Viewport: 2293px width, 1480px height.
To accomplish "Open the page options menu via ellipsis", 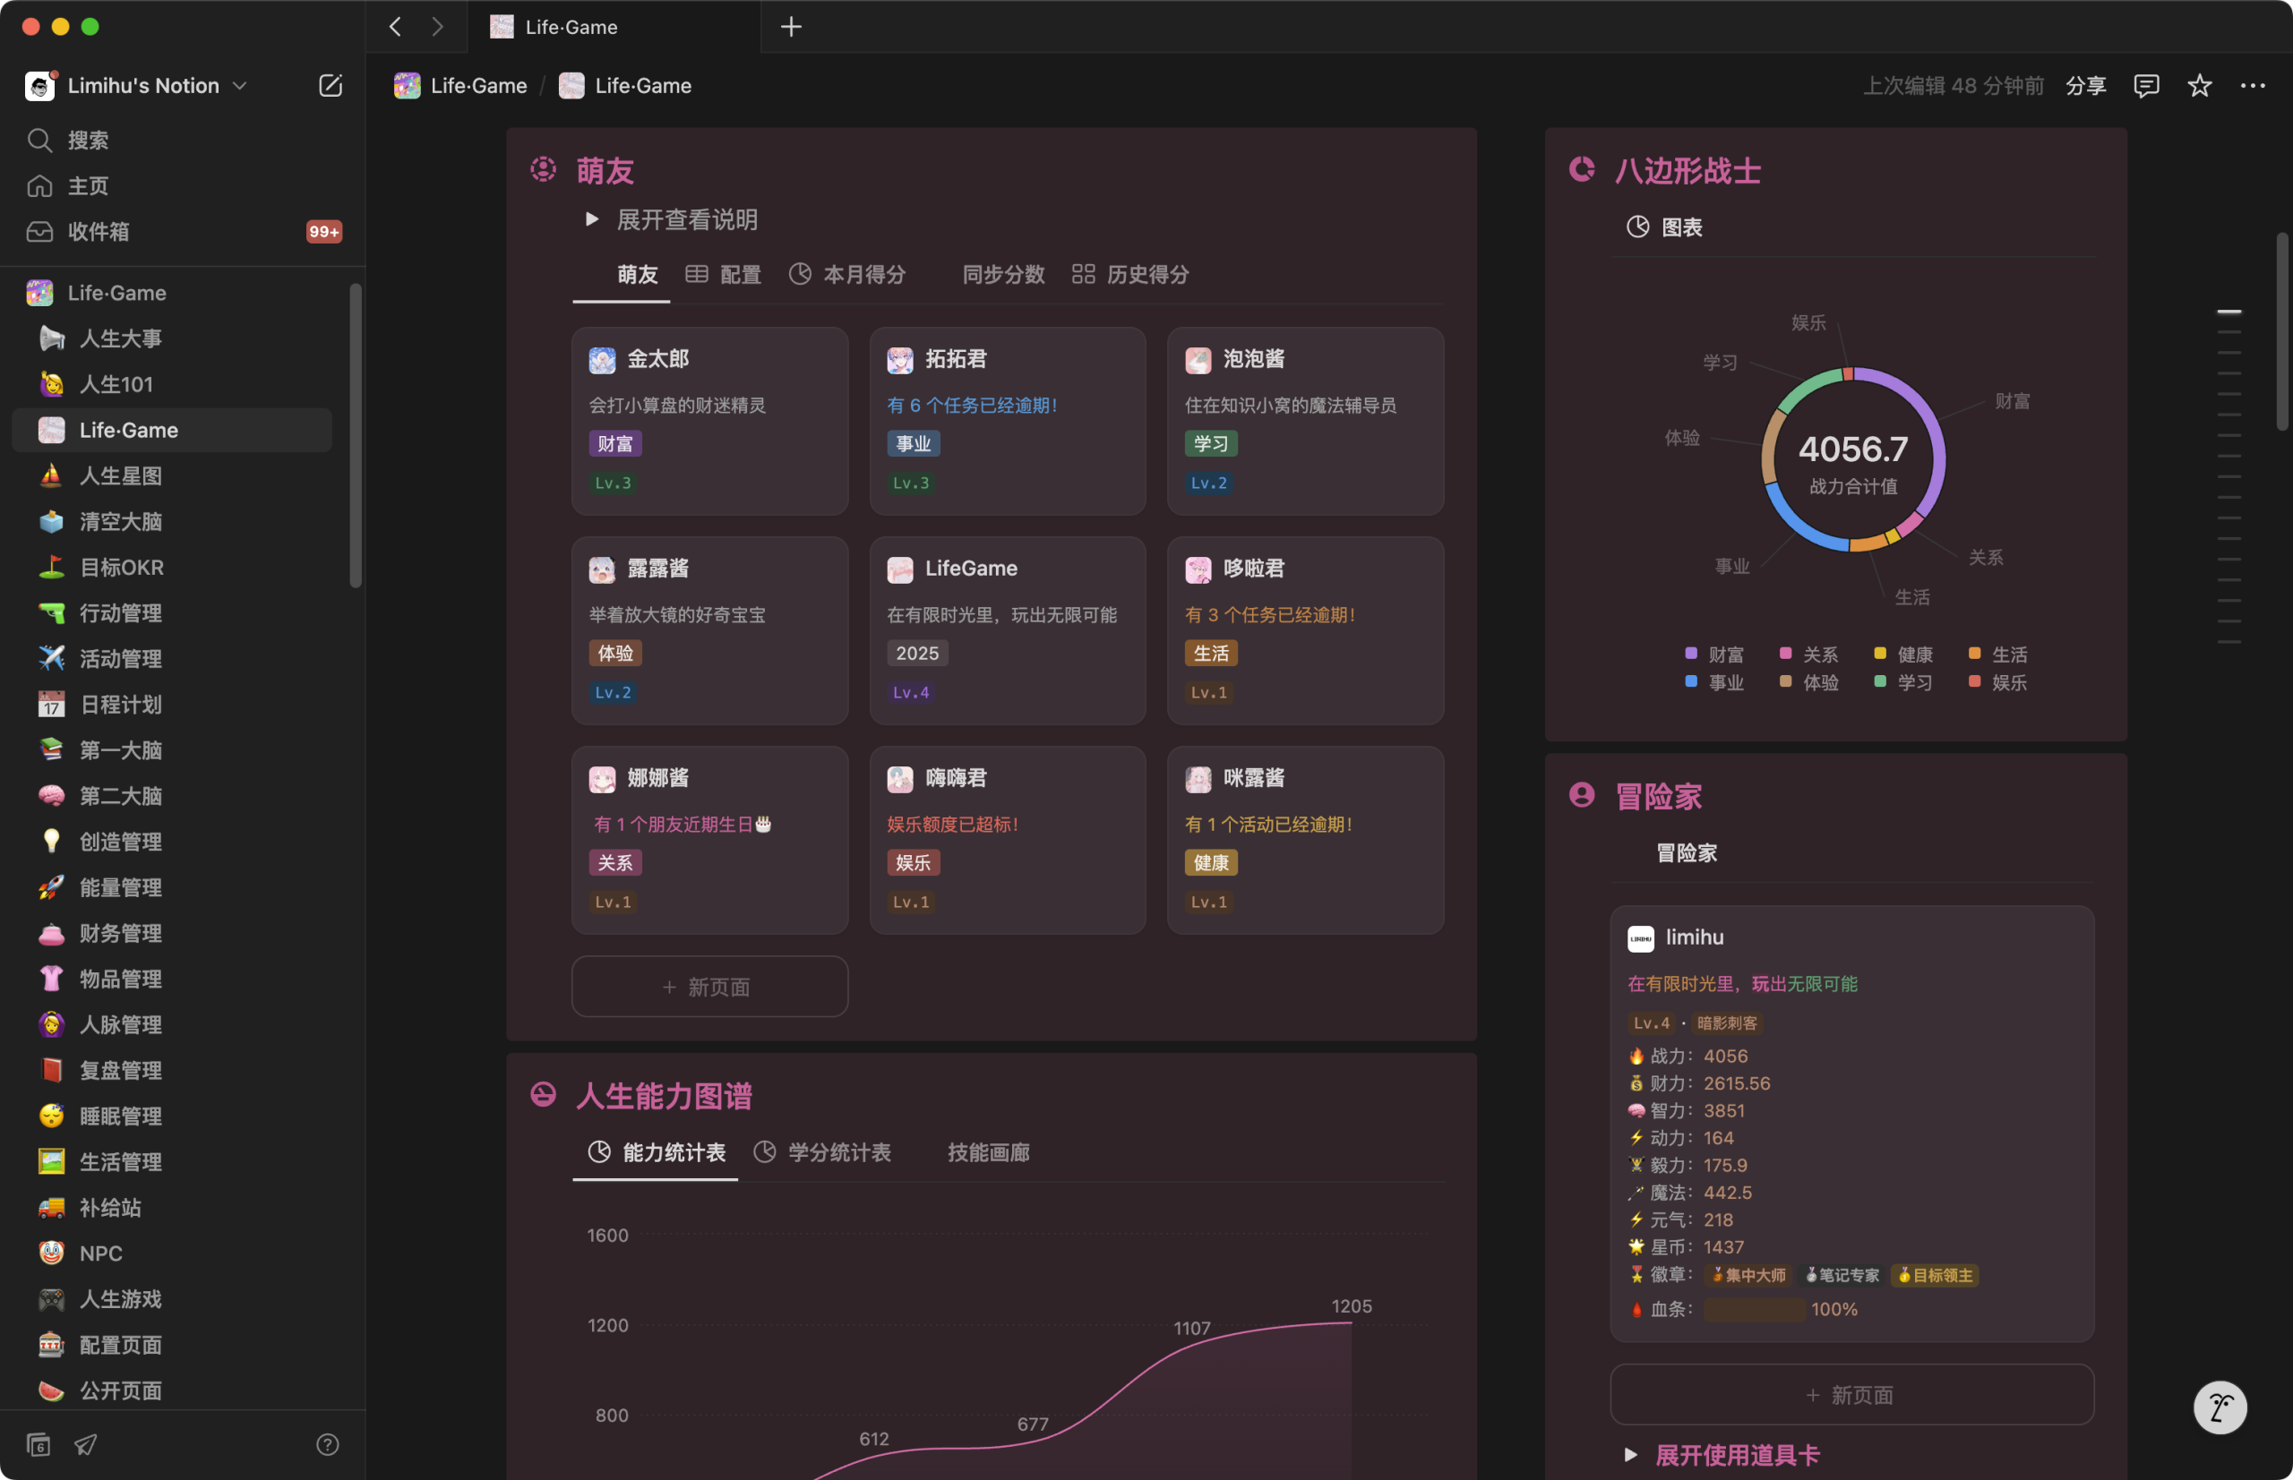I will pyautogui.click(x=2252, y=86).
